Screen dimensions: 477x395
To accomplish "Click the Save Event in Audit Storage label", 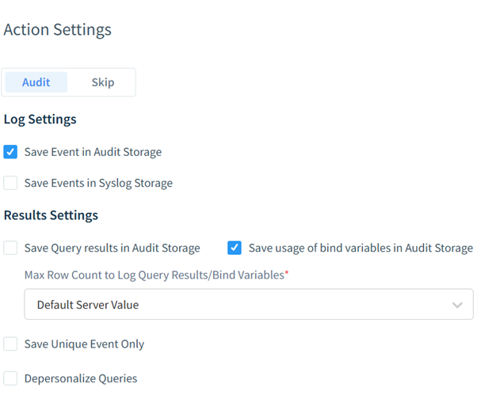I will coord(93,152).
